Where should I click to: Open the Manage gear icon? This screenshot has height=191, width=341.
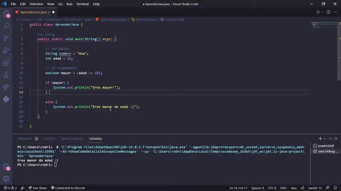6,179
